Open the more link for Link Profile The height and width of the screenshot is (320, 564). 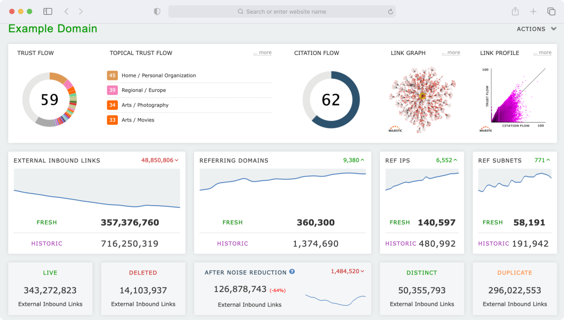[x=542, y=52]
